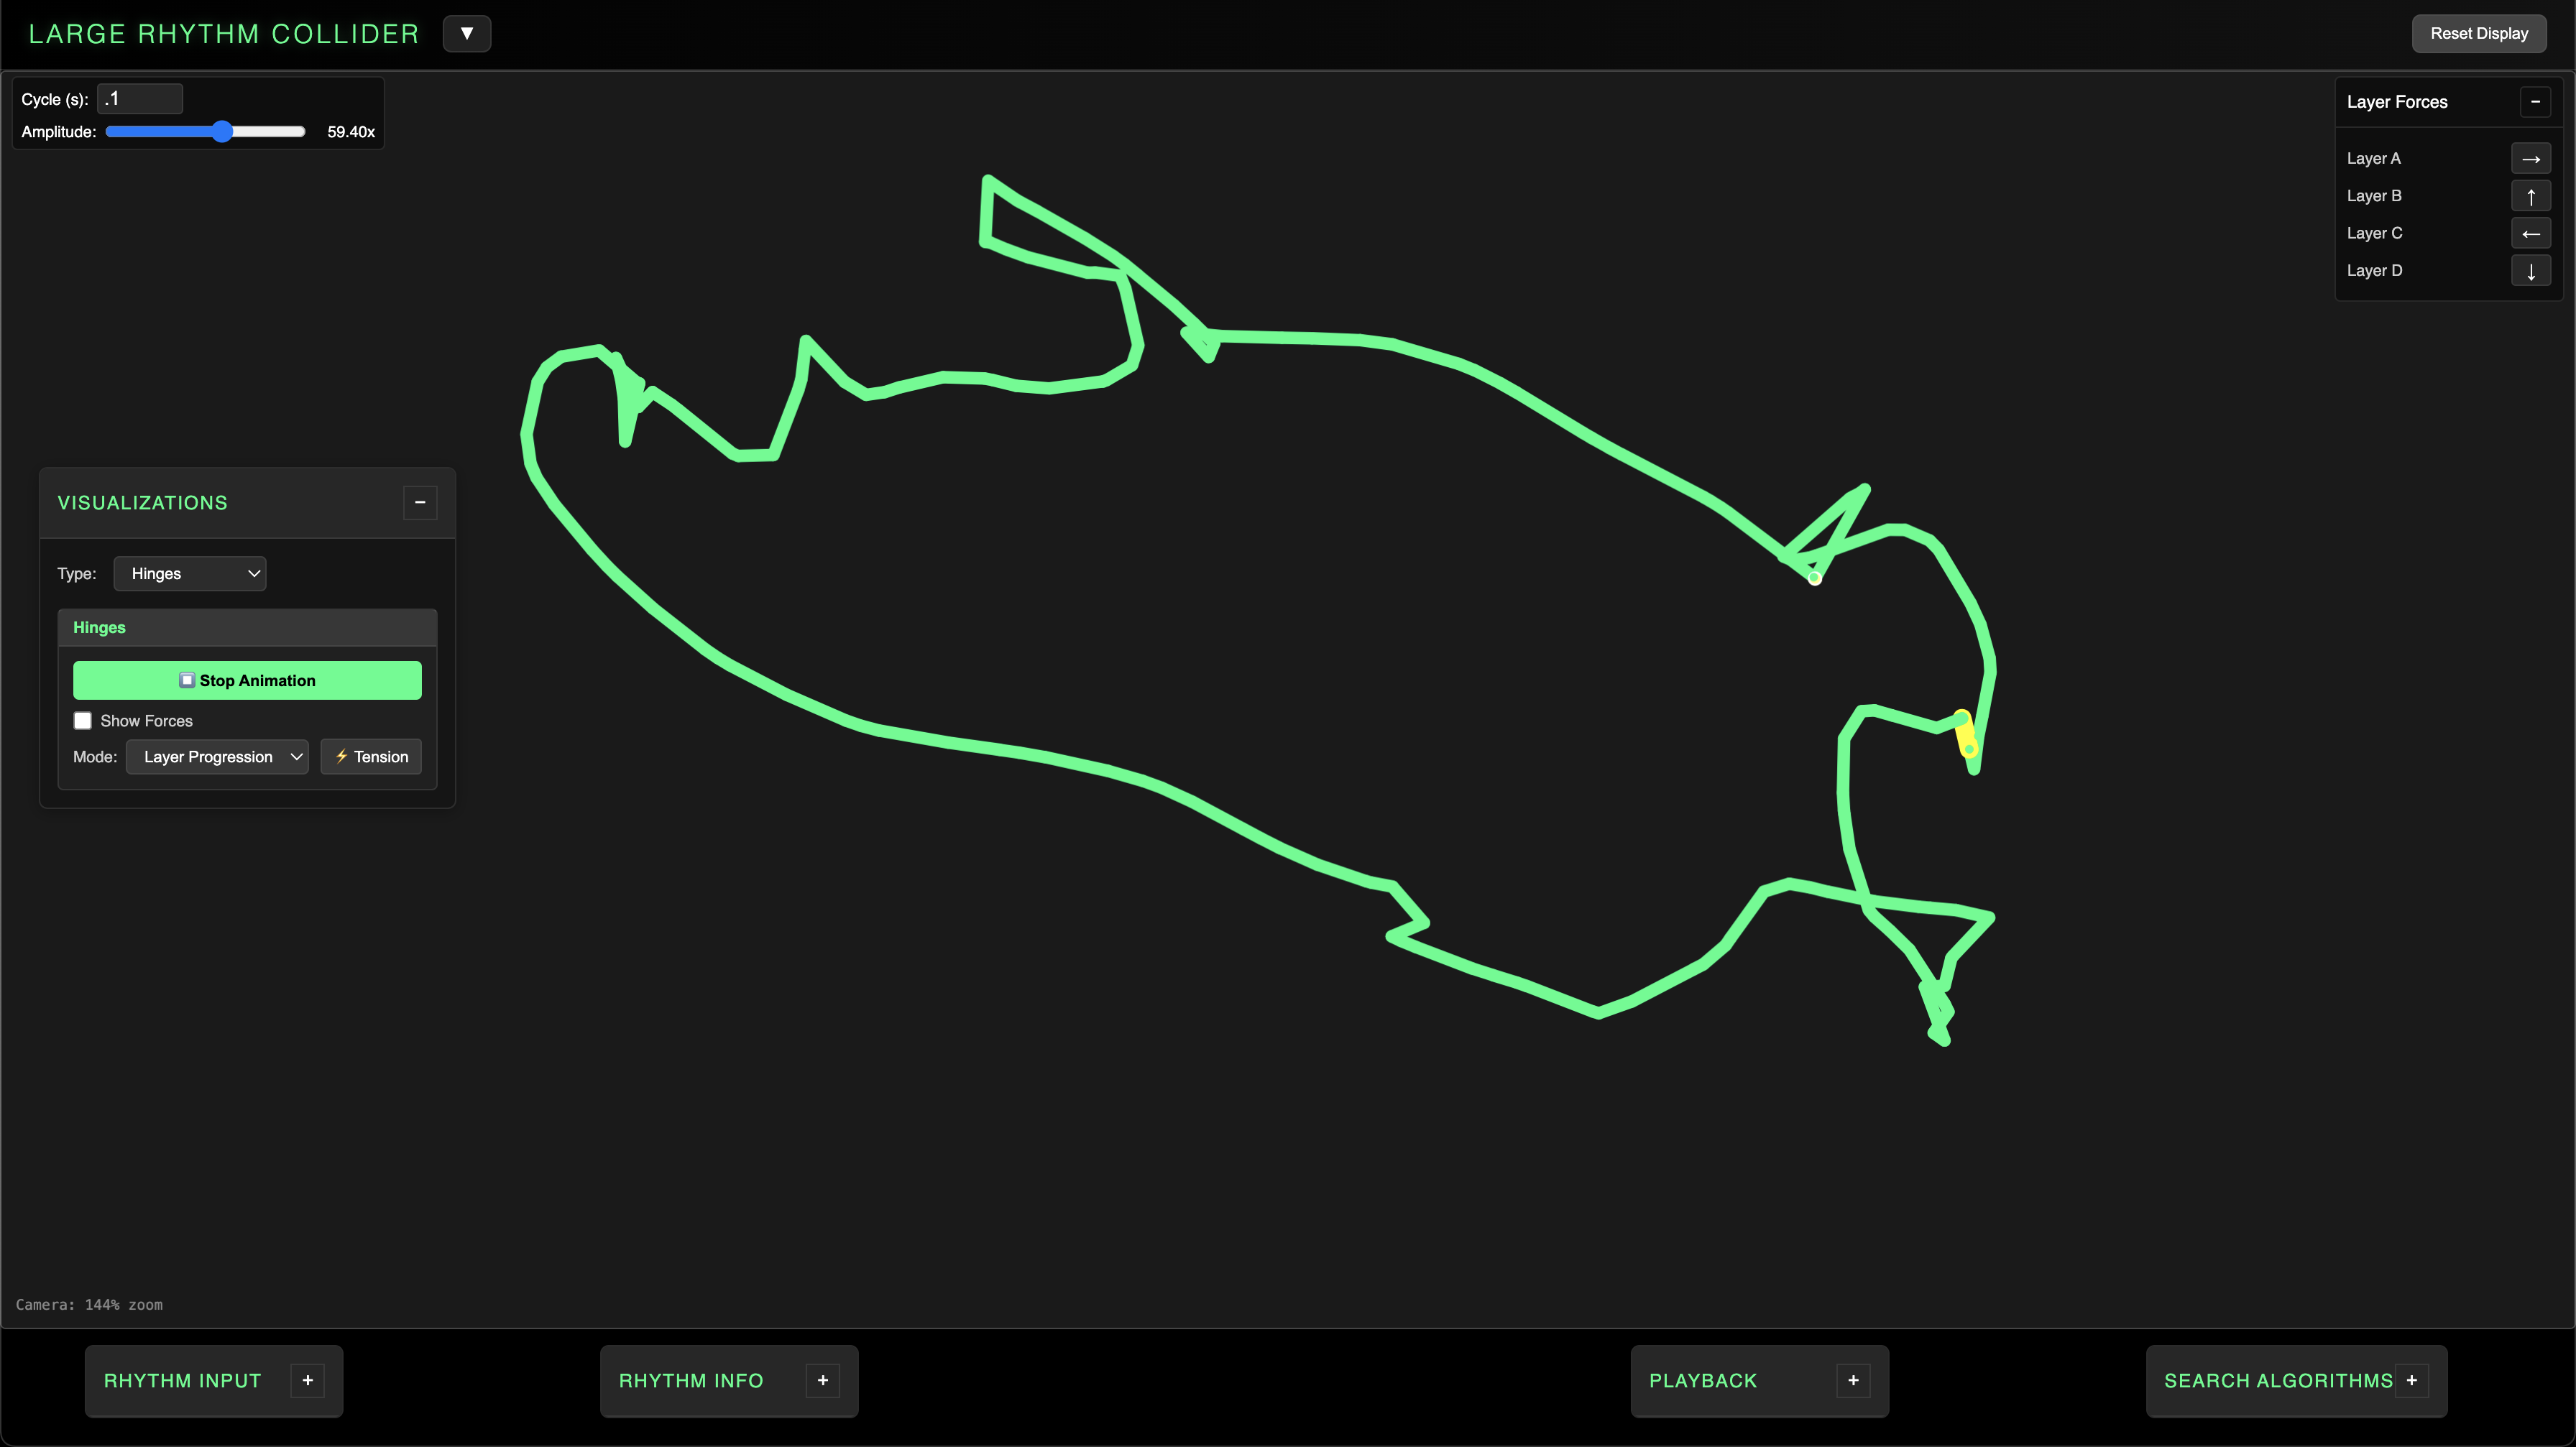Click Layer A right arrow force icon
The image size is (2576, 1447).
tap(2530, 159)
